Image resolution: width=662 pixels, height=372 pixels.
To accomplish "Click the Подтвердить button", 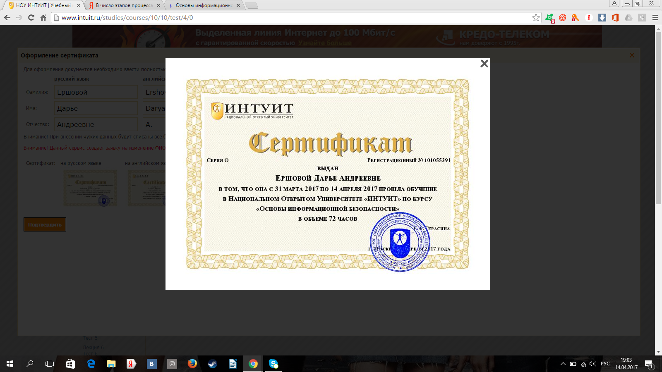I will click(x=45, y=224).
